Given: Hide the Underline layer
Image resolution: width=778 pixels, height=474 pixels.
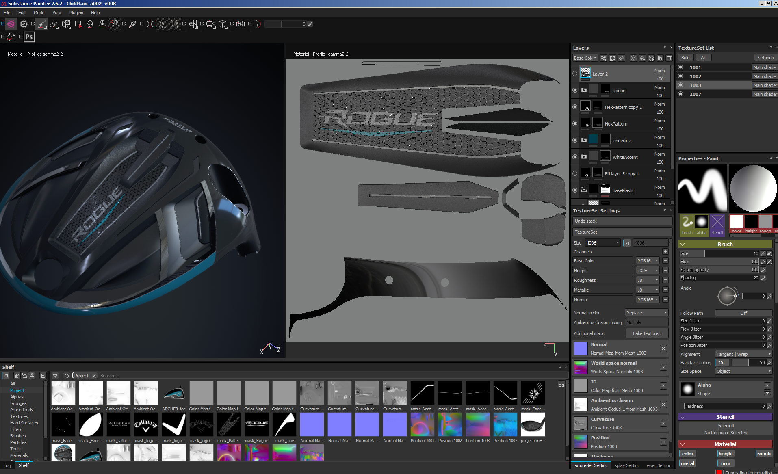Looking at the screenshot, I should (574, 140).
